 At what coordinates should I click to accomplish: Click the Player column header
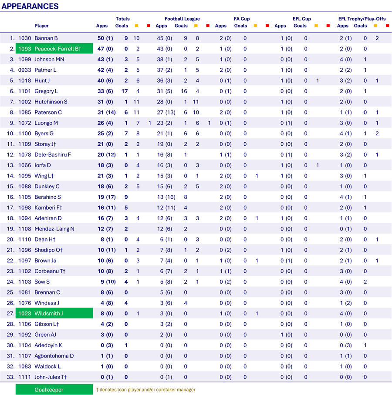[x=41, y=26]
